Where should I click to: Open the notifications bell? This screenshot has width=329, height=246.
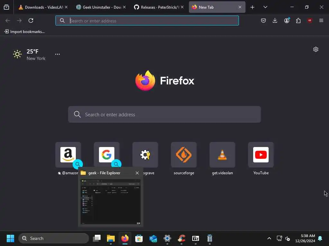320,238
